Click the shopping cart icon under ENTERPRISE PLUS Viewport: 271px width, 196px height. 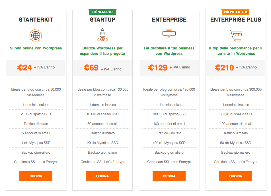coord(235,36)
